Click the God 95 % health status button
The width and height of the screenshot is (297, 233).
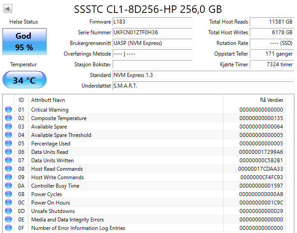pos(24,41)
